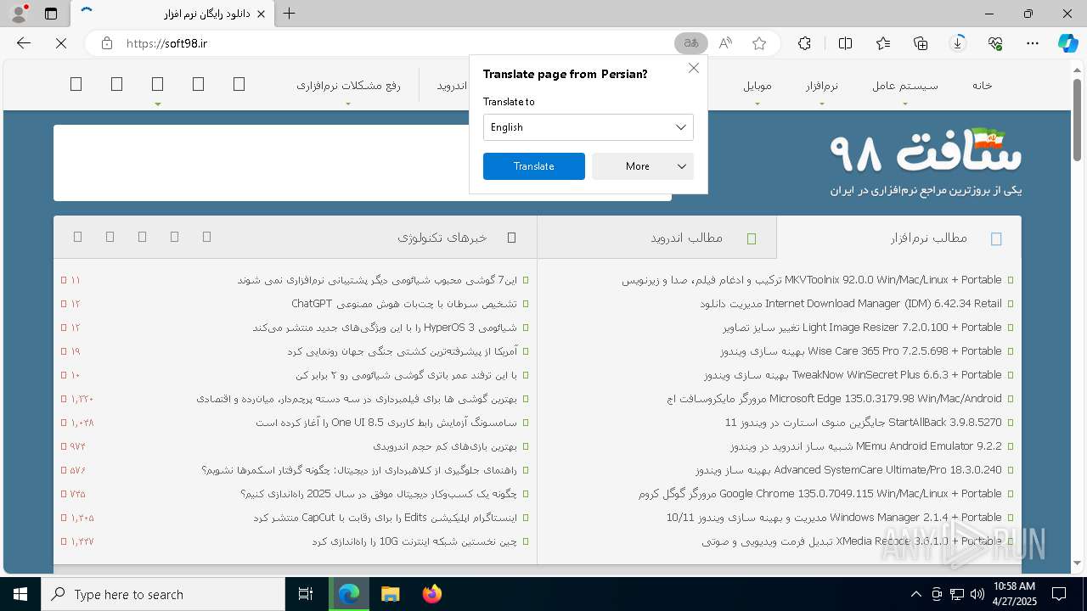Expand the موبایل menu
1087x611 pixels.
(x=758, y=86)
